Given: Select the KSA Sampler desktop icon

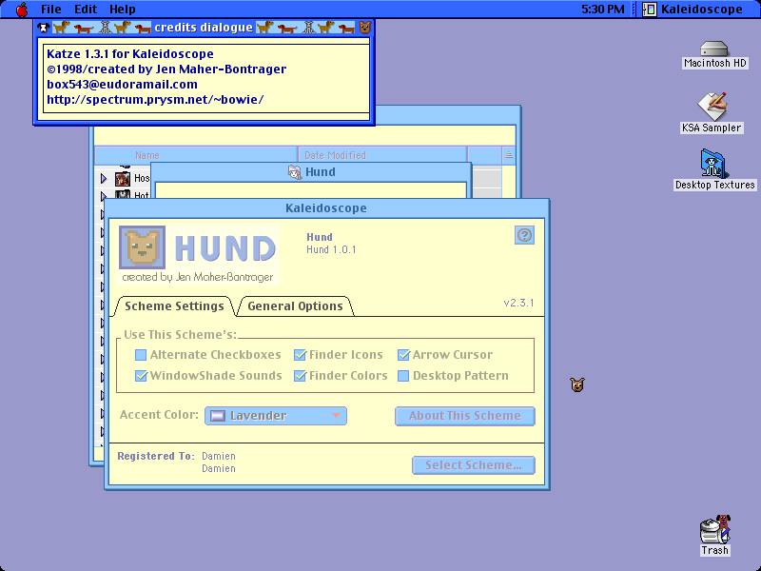Looking at the screenshot, I should 712,113.
